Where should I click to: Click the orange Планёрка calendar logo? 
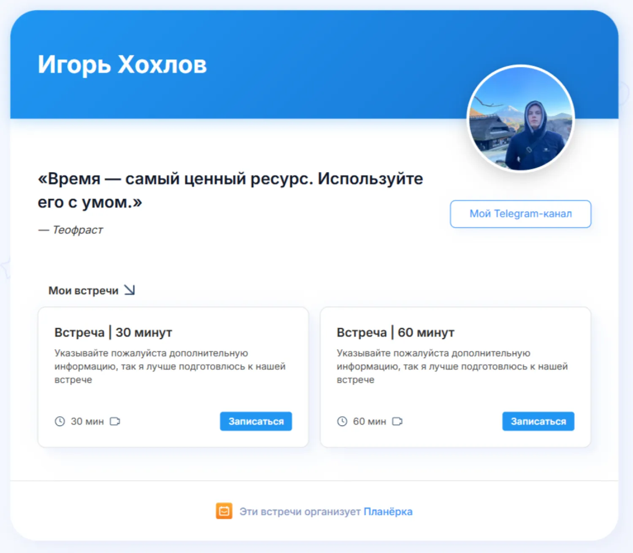point(224,511)
